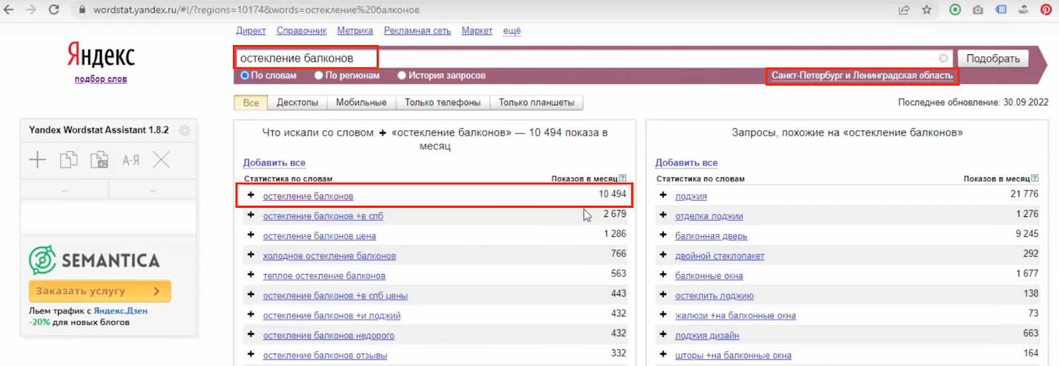Open the region selector Санкт-Петербург и Ленинградская область

862,75
